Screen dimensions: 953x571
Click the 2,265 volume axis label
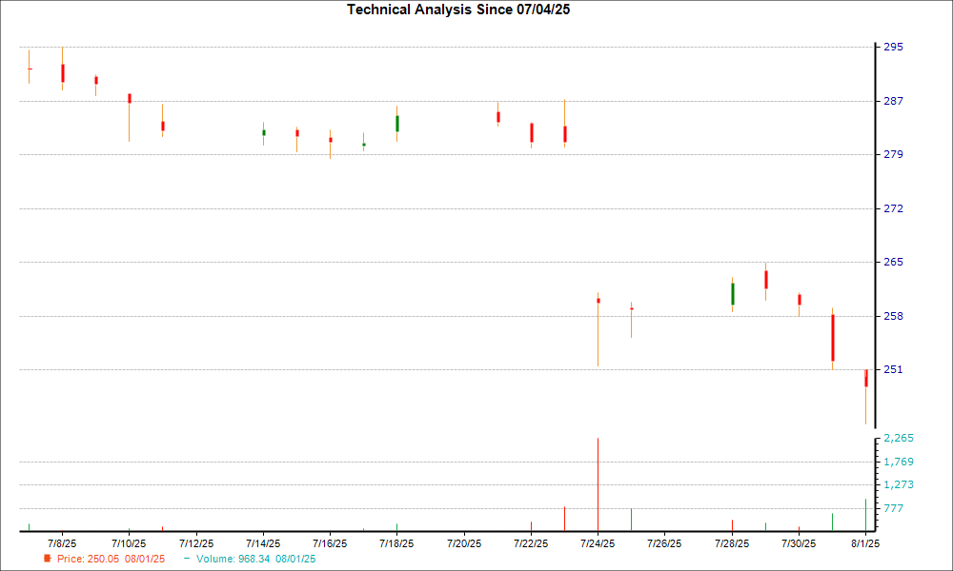(x=899, y=438)
